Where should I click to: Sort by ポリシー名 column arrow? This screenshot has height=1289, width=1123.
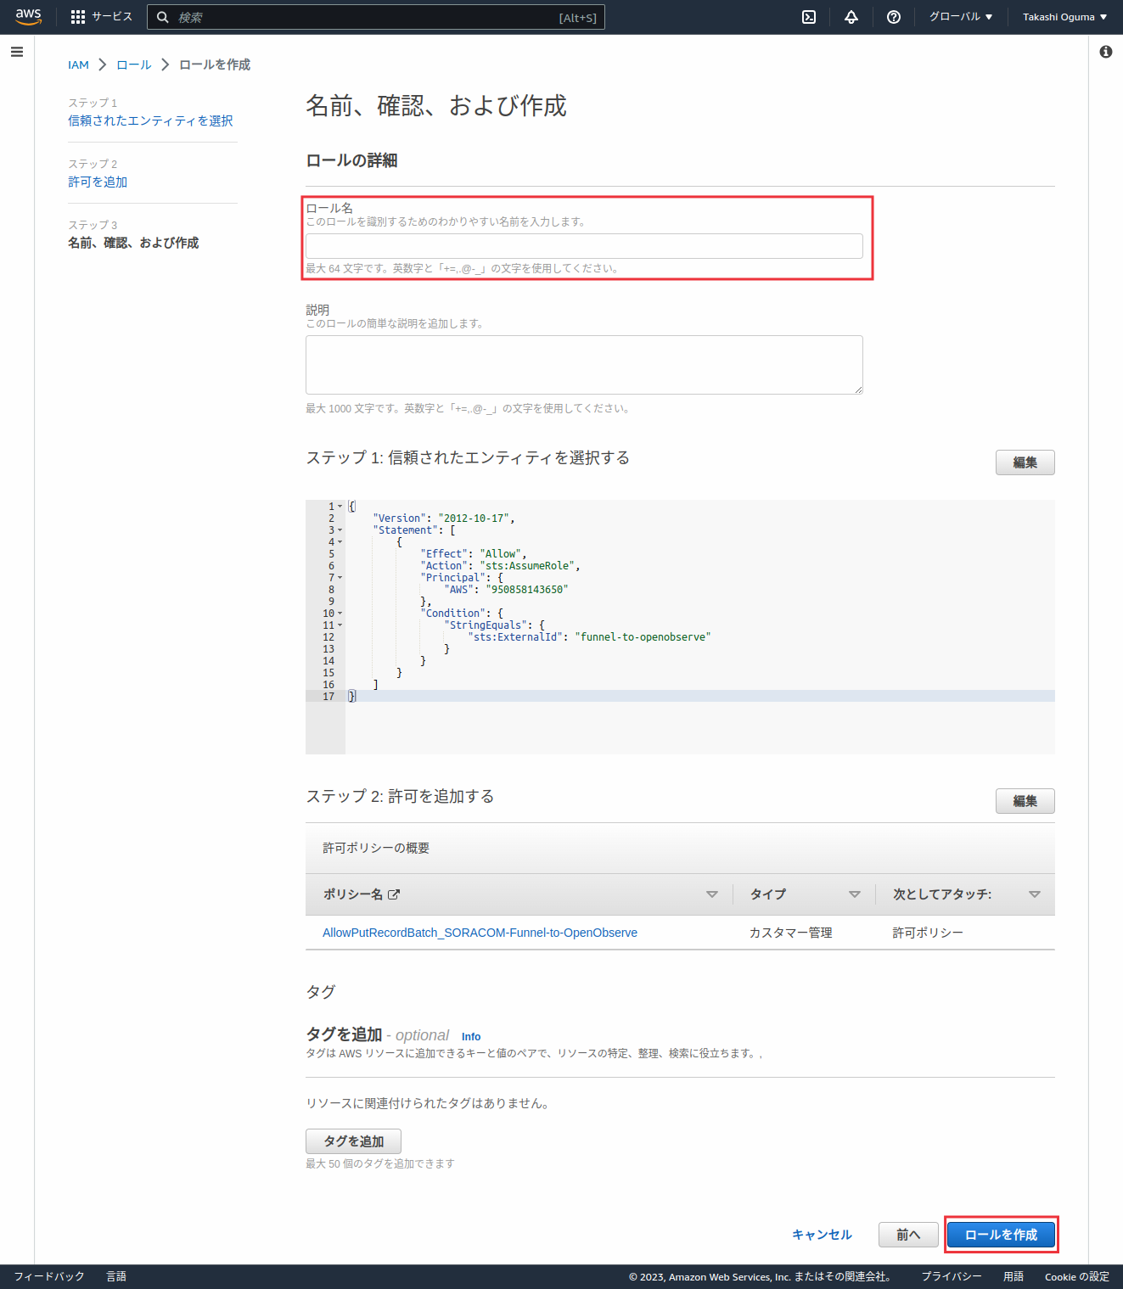coord(712,894)
